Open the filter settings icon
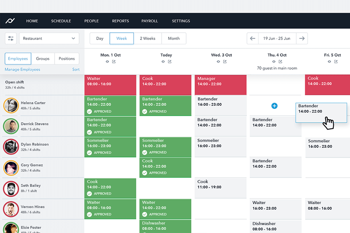350x233 pixels. (11, 38)
